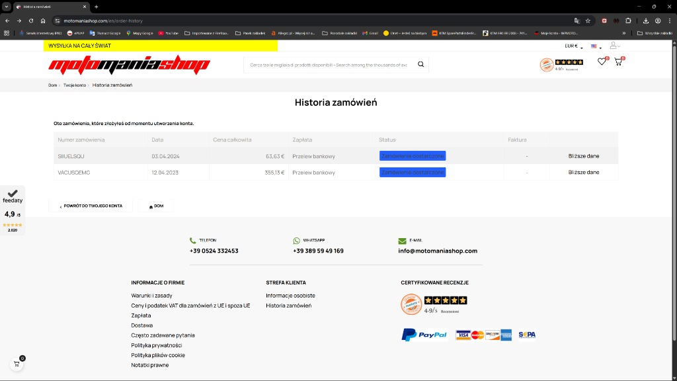The height and width of the screenshot is (381, 677).
Task: Open 'Dostawa' footer link
Action: [x=141, y=325]
